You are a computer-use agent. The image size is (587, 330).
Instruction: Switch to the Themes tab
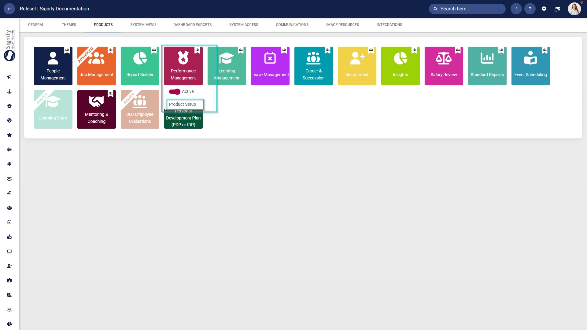pyautogui.click(x=69, y=25)
